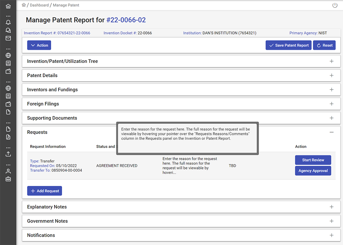The width and height of the screenshot is (343, 245).
Task: Open the user profile icon in the sidebar
Action: [x=8, y=171]
